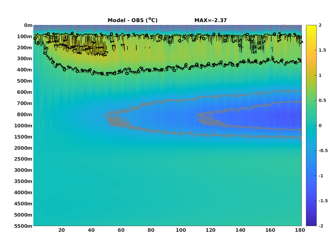Click the colorbar tick label '-1.5'

tap(323, 201)
